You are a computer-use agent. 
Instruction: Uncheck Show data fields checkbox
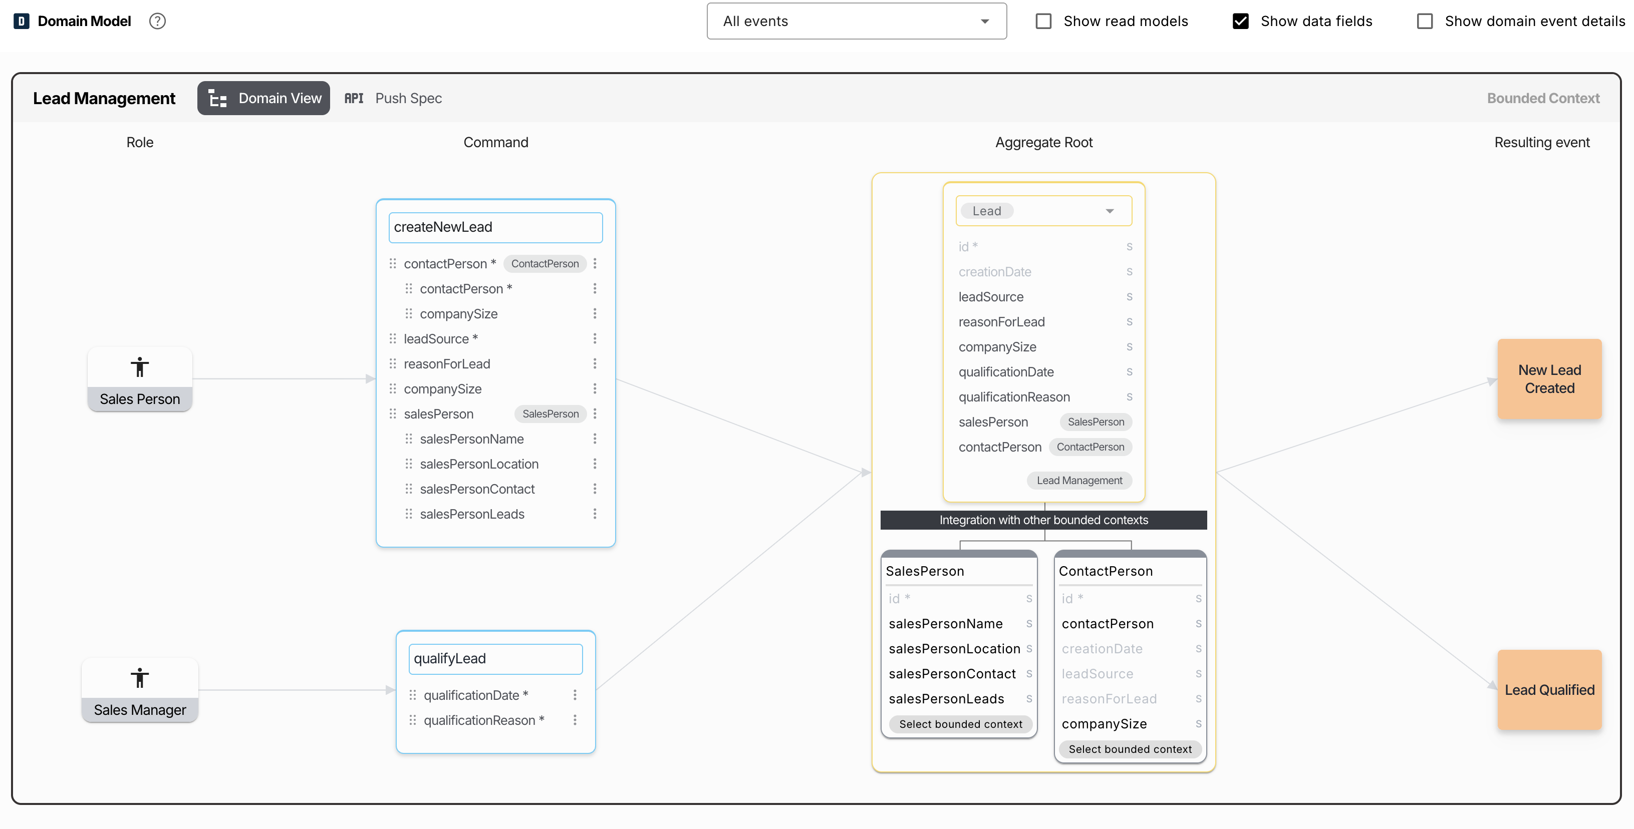point(1241,22)
